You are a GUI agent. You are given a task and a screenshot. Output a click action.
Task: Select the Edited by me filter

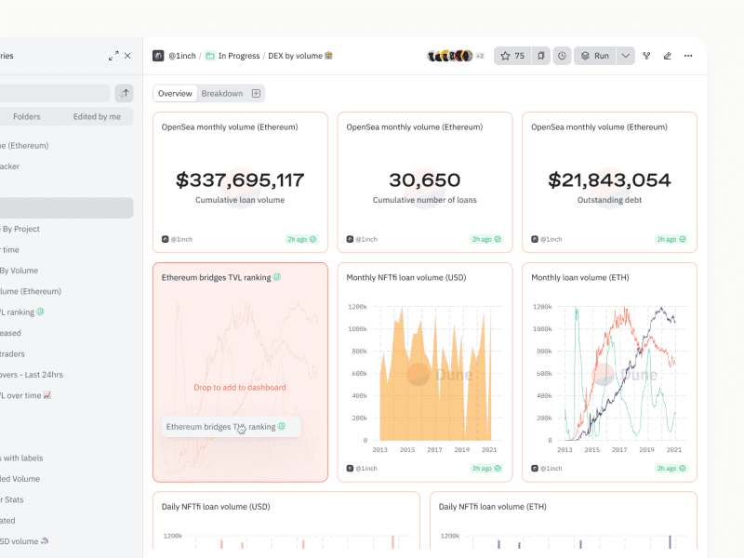coord(97,116)
